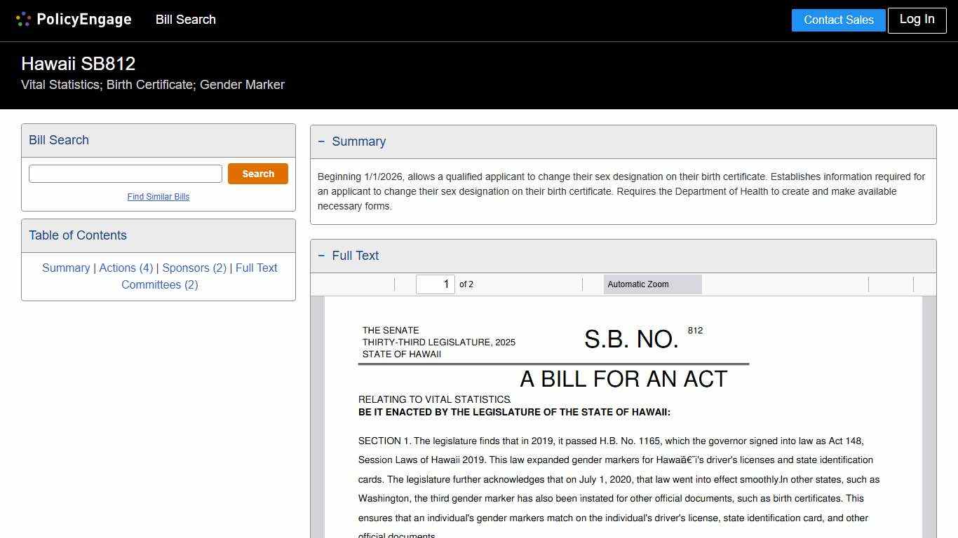Jump to Full Text via contents link
The height and width of the screenshot is (538, 958).
click(x=257, y=268)
